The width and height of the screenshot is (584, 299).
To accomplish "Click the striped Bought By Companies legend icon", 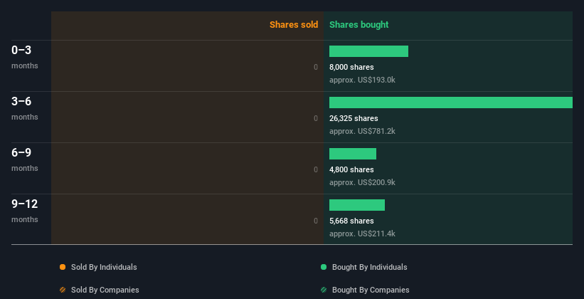I will [323, 290].
